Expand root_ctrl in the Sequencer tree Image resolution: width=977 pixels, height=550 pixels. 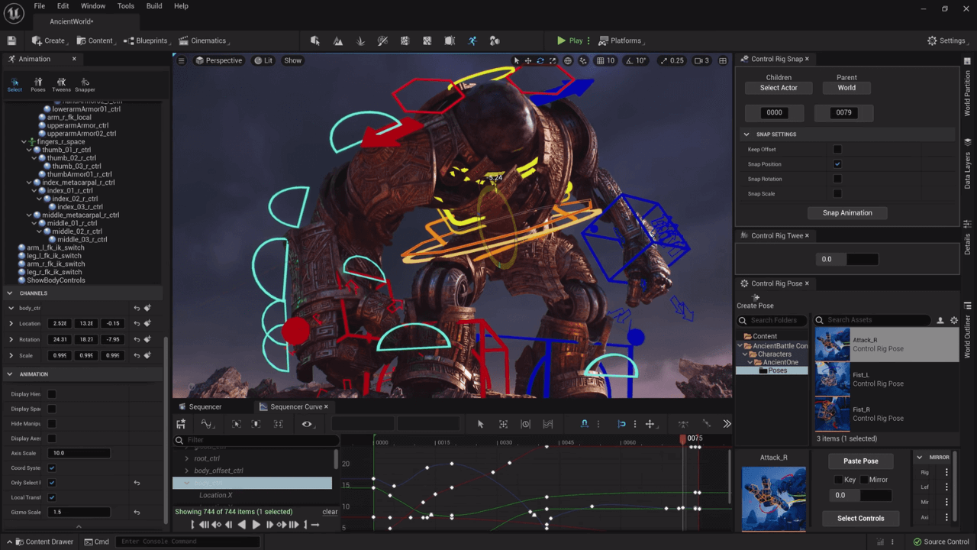pos(187,458)
